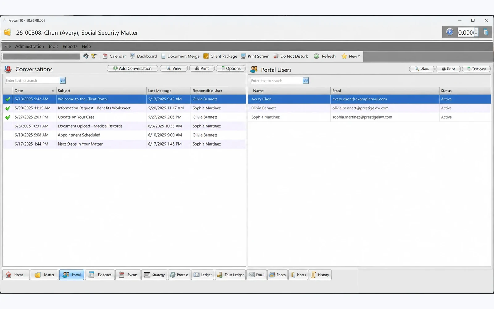Screen dimensions: 494x309
Task: Open the Help menu
Action: pyautogui.click(x=86, y=46)
